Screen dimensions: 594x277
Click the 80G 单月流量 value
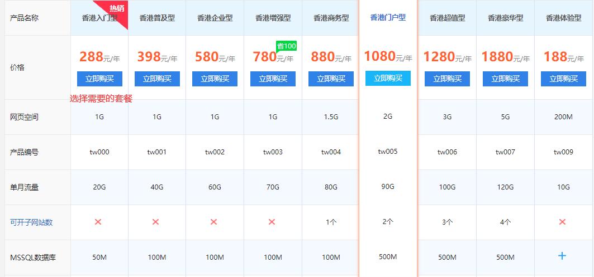pos(331,187)
